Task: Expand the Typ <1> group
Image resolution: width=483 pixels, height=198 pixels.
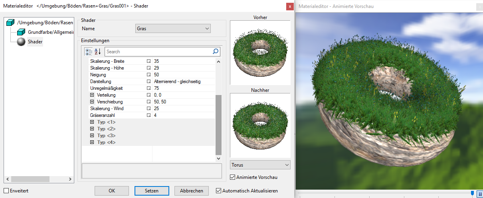Action: point(92,122)
